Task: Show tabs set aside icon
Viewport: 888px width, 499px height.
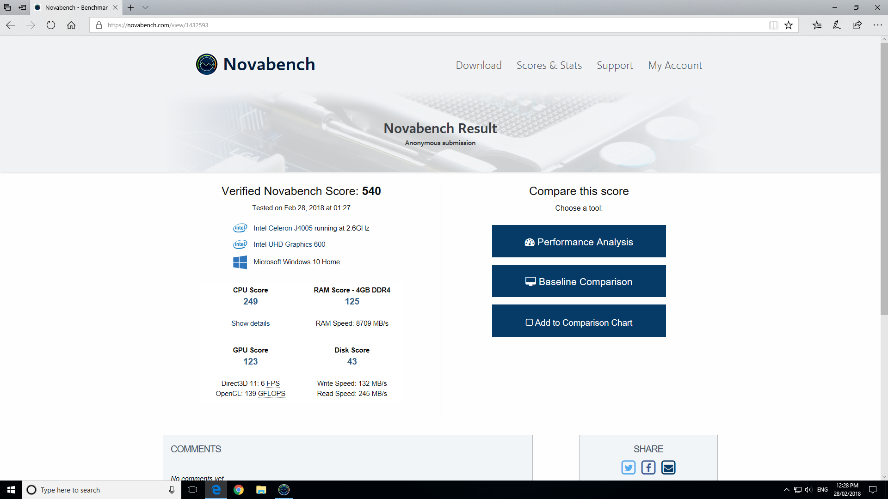Action: click(x=7, y=7)
